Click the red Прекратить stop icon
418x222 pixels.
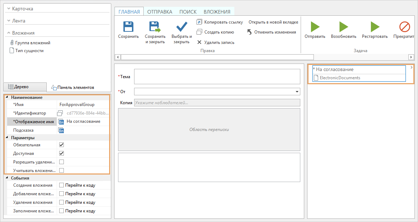[x=404, y=27]
